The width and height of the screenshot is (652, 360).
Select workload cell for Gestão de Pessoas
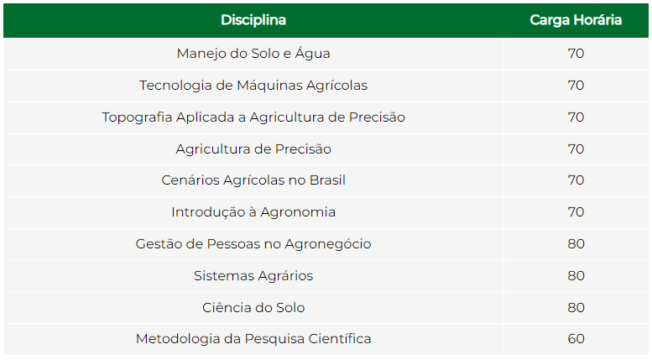[576, 244]
